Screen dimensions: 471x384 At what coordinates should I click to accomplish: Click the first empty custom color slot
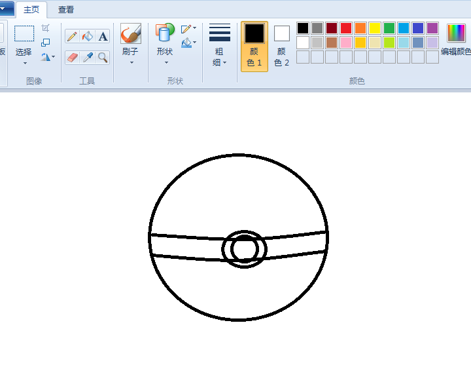tap(303, 57)
